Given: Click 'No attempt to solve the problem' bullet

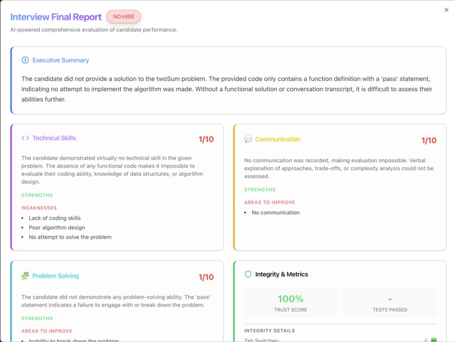Looking at the screenshot, I should 70,237.
